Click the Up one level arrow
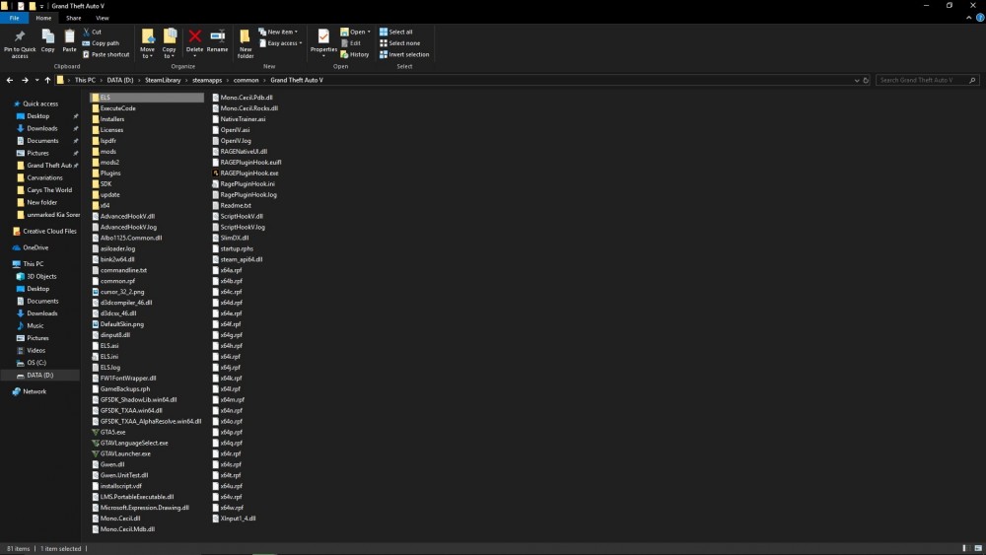Screen dimensions: 986x555 click(47, 80)
